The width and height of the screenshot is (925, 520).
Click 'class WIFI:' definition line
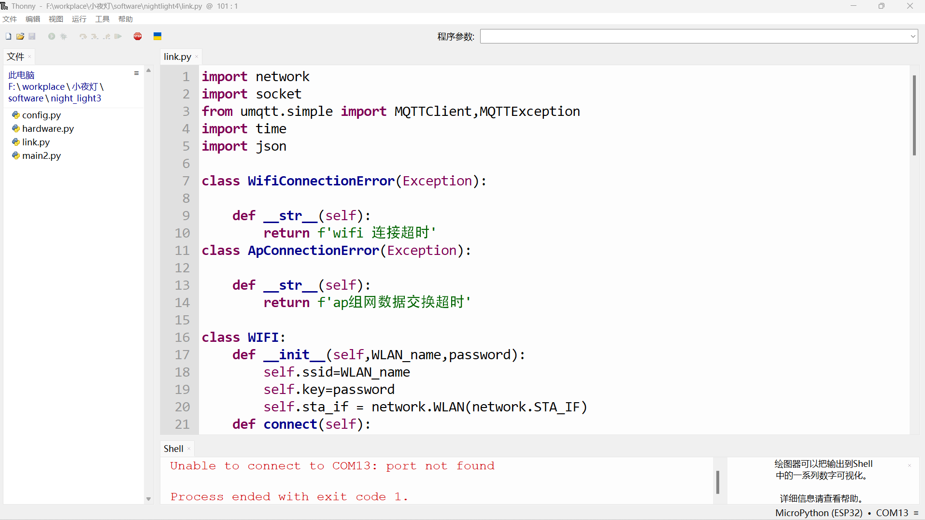(x=243, y=337)
